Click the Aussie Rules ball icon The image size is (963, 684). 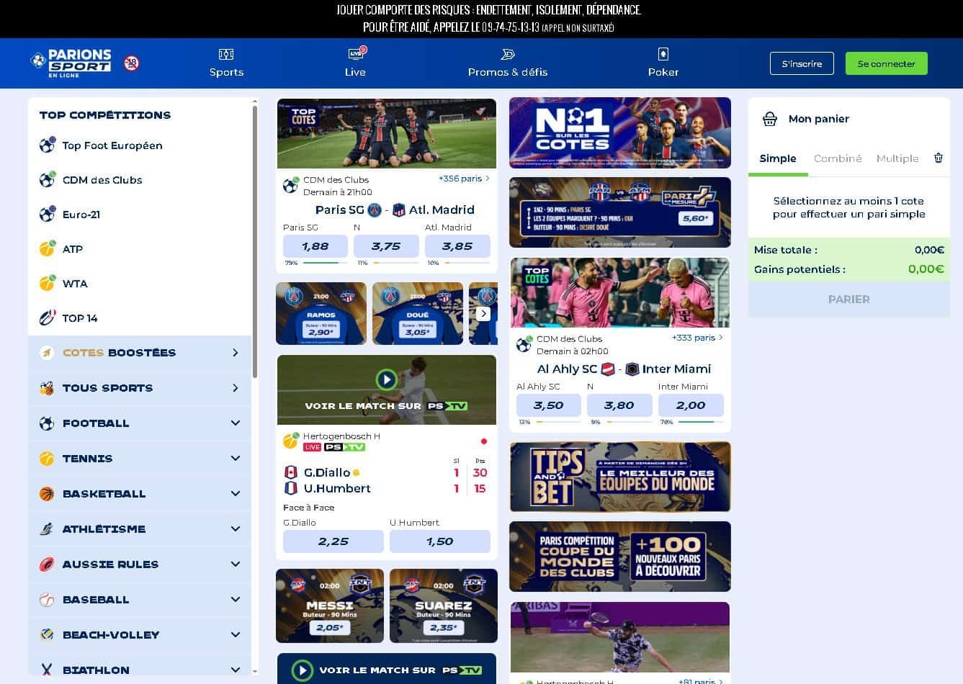[47, 564]
